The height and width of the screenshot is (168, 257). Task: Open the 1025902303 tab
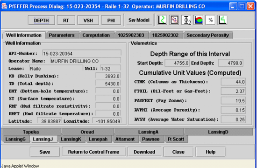[x=131, y=35]
